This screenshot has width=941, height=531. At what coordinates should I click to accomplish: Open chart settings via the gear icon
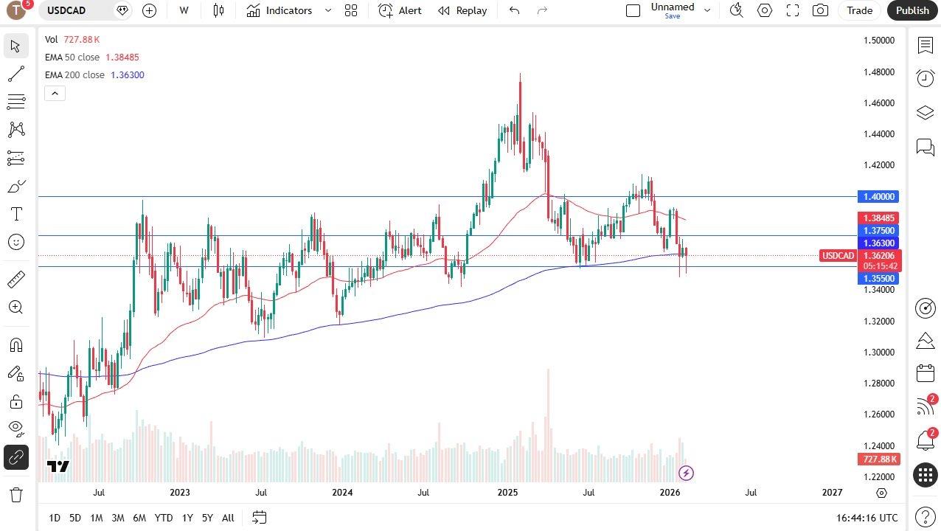click(x=765, y=10)
